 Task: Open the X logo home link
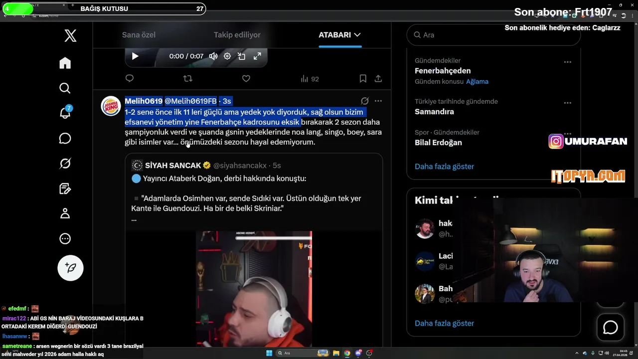pos(70,35)
